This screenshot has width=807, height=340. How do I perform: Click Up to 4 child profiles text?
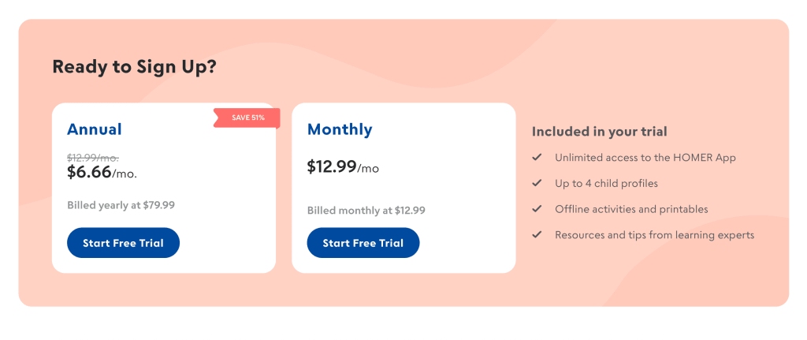pyautogui.click(x=606, y=183)
